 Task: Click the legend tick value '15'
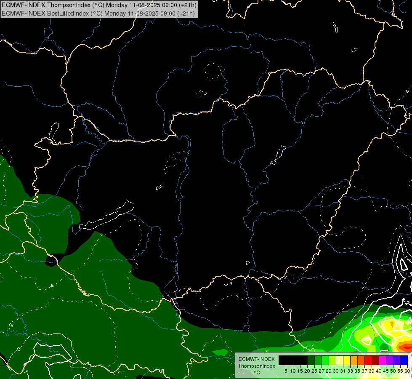(x=300, y=371)
